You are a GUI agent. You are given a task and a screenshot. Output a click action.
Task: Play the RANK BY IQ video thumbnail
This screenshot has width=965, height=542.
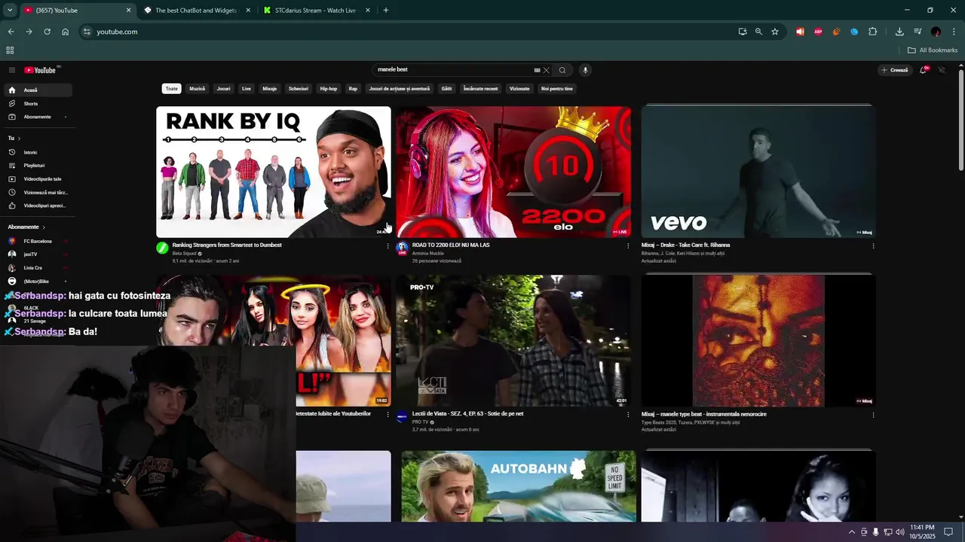pyautogui.click(x=274, y=172)
